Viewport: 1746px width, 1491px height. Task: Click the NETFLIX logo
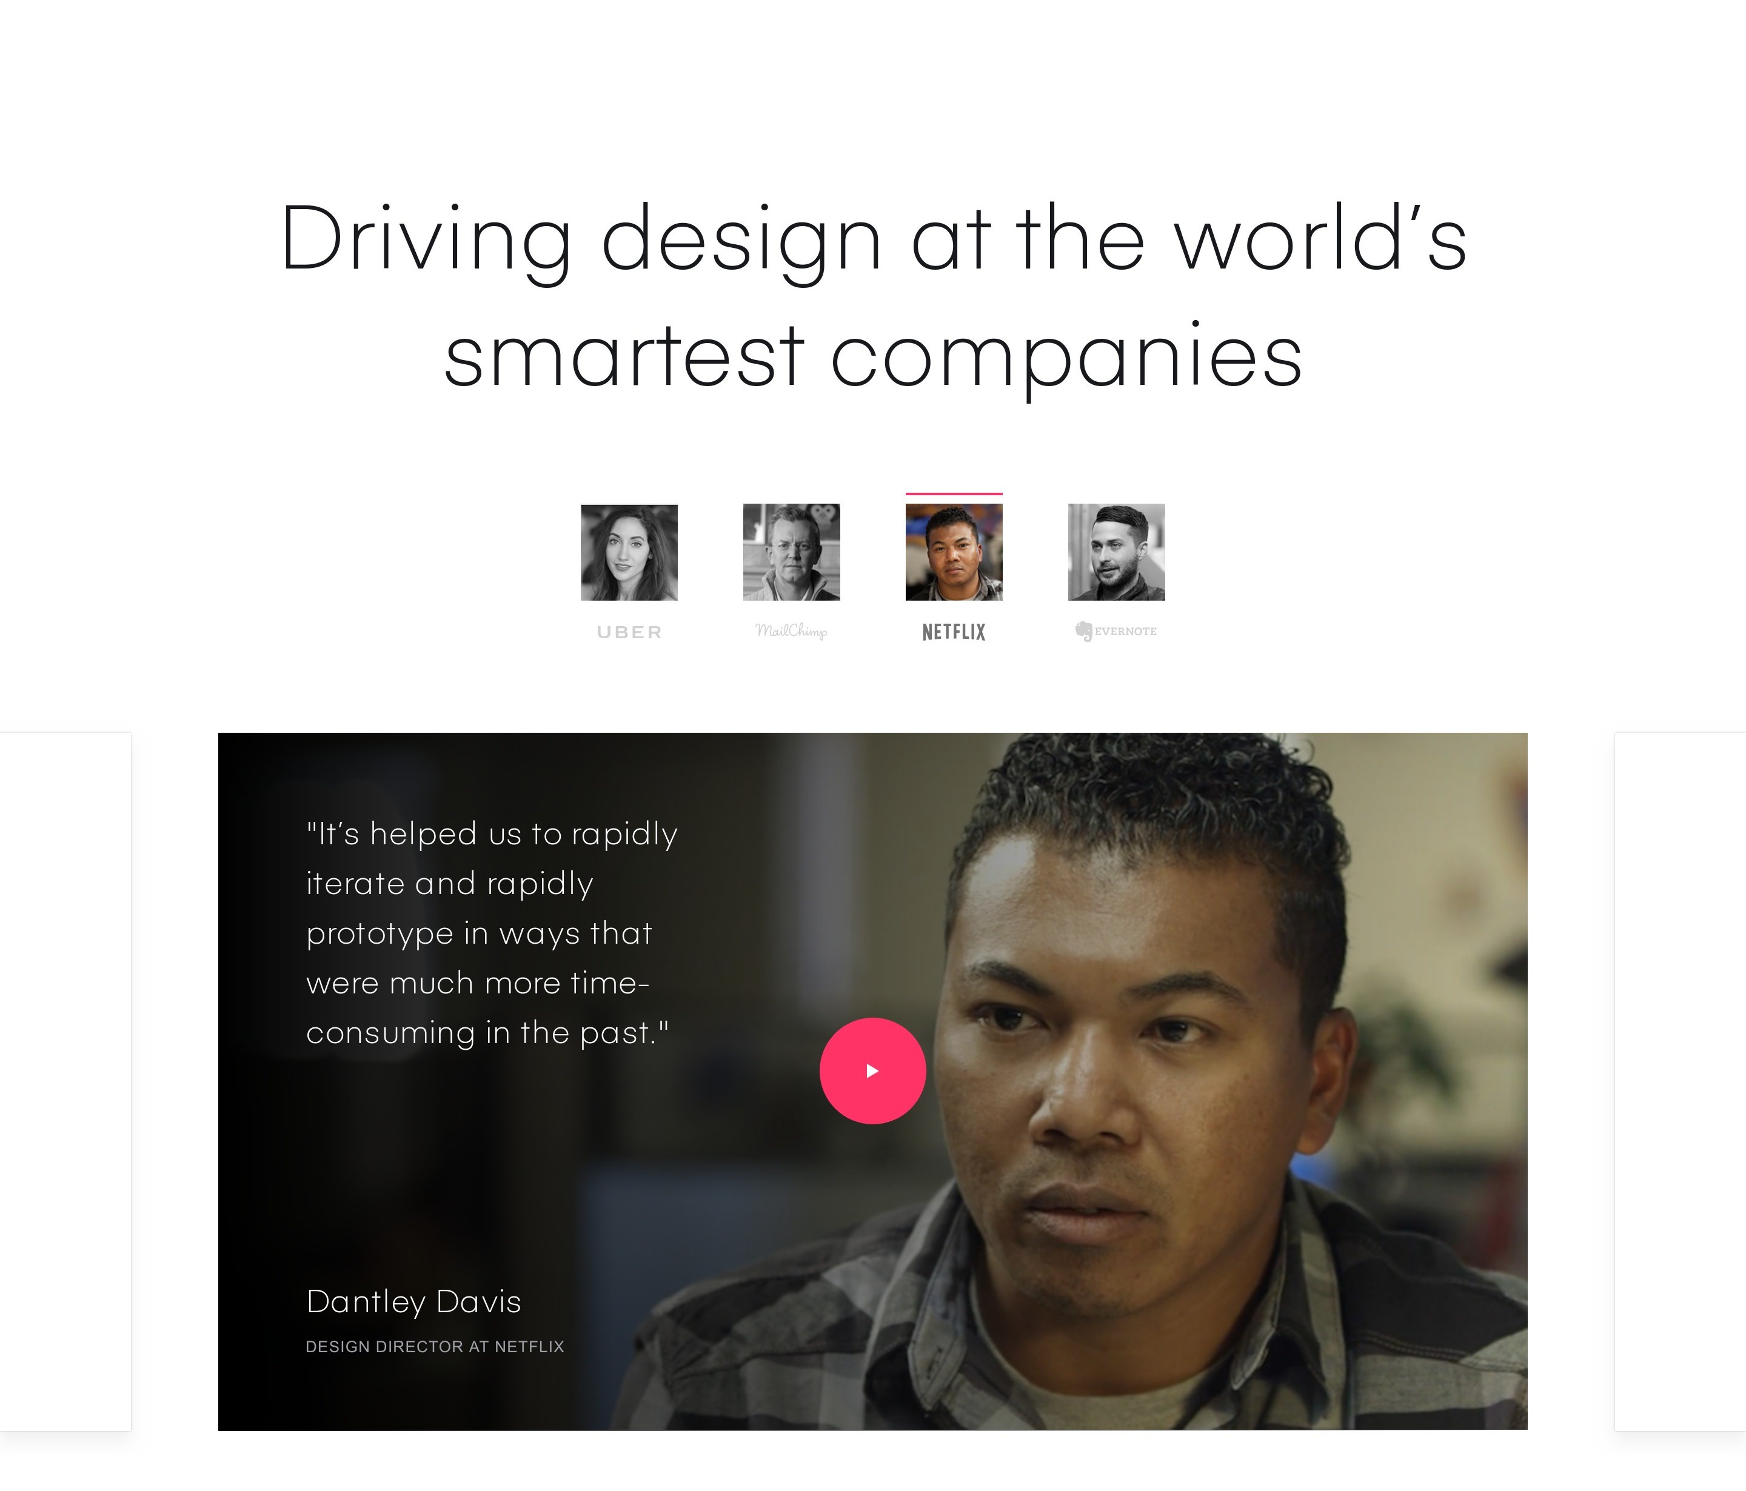(954, 632)
